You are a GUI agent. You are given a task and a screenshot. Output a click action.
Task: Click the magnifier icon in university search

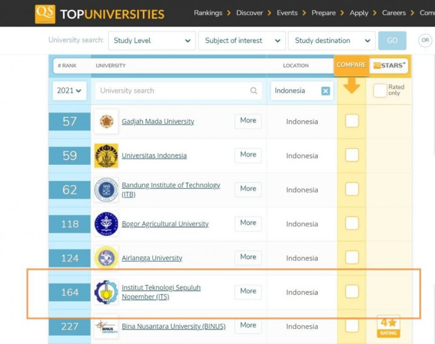pos(254,91)
